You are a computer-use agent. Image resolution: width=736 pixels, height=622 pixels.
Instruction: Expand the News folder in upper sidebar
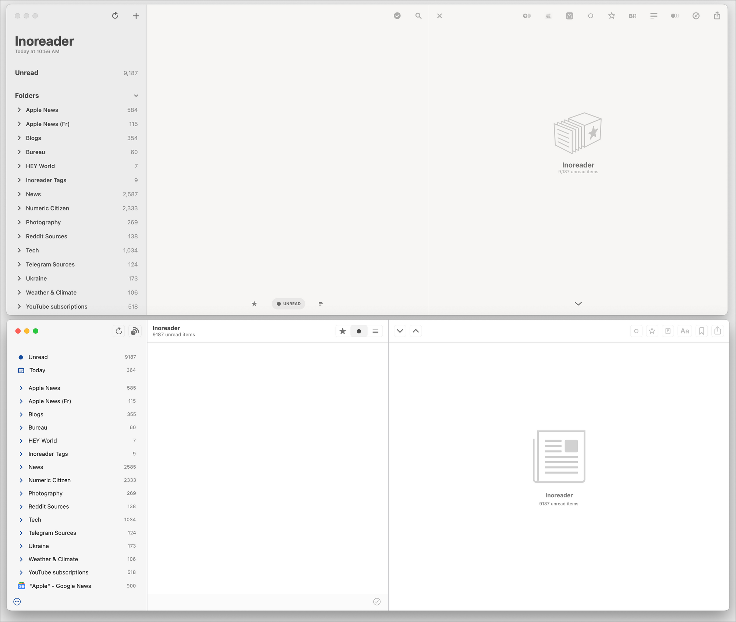click(x=18, y=194)
